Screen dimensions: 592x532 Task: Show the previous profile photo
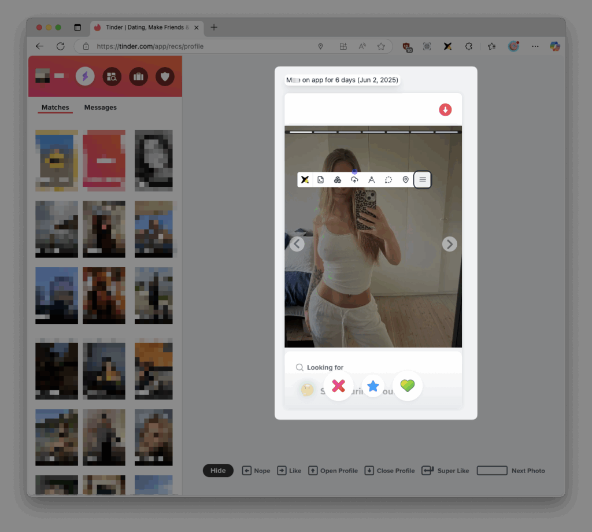point(297,244)
